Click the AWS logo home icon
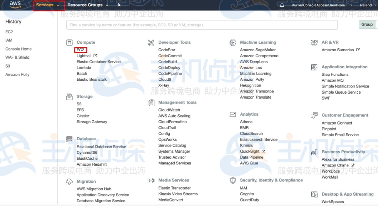The height and width of the screenshot is (206, 378). (x=15, y=5)
